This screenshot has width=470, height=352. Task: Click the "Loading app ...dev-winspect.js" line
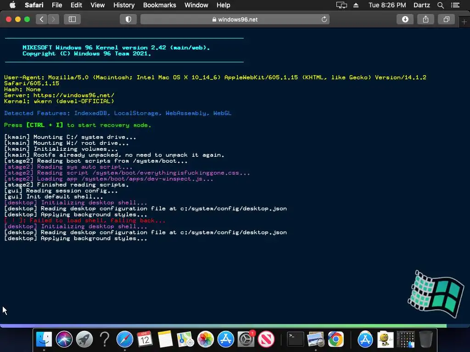(108, 179)
